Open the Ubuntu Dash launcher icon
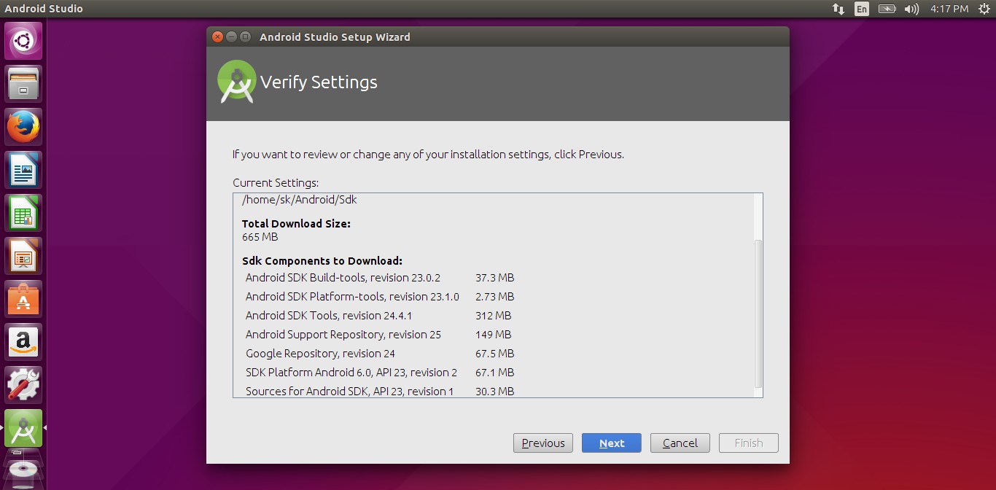Screen dimensions: 996x490 click(x=24, y=41)
